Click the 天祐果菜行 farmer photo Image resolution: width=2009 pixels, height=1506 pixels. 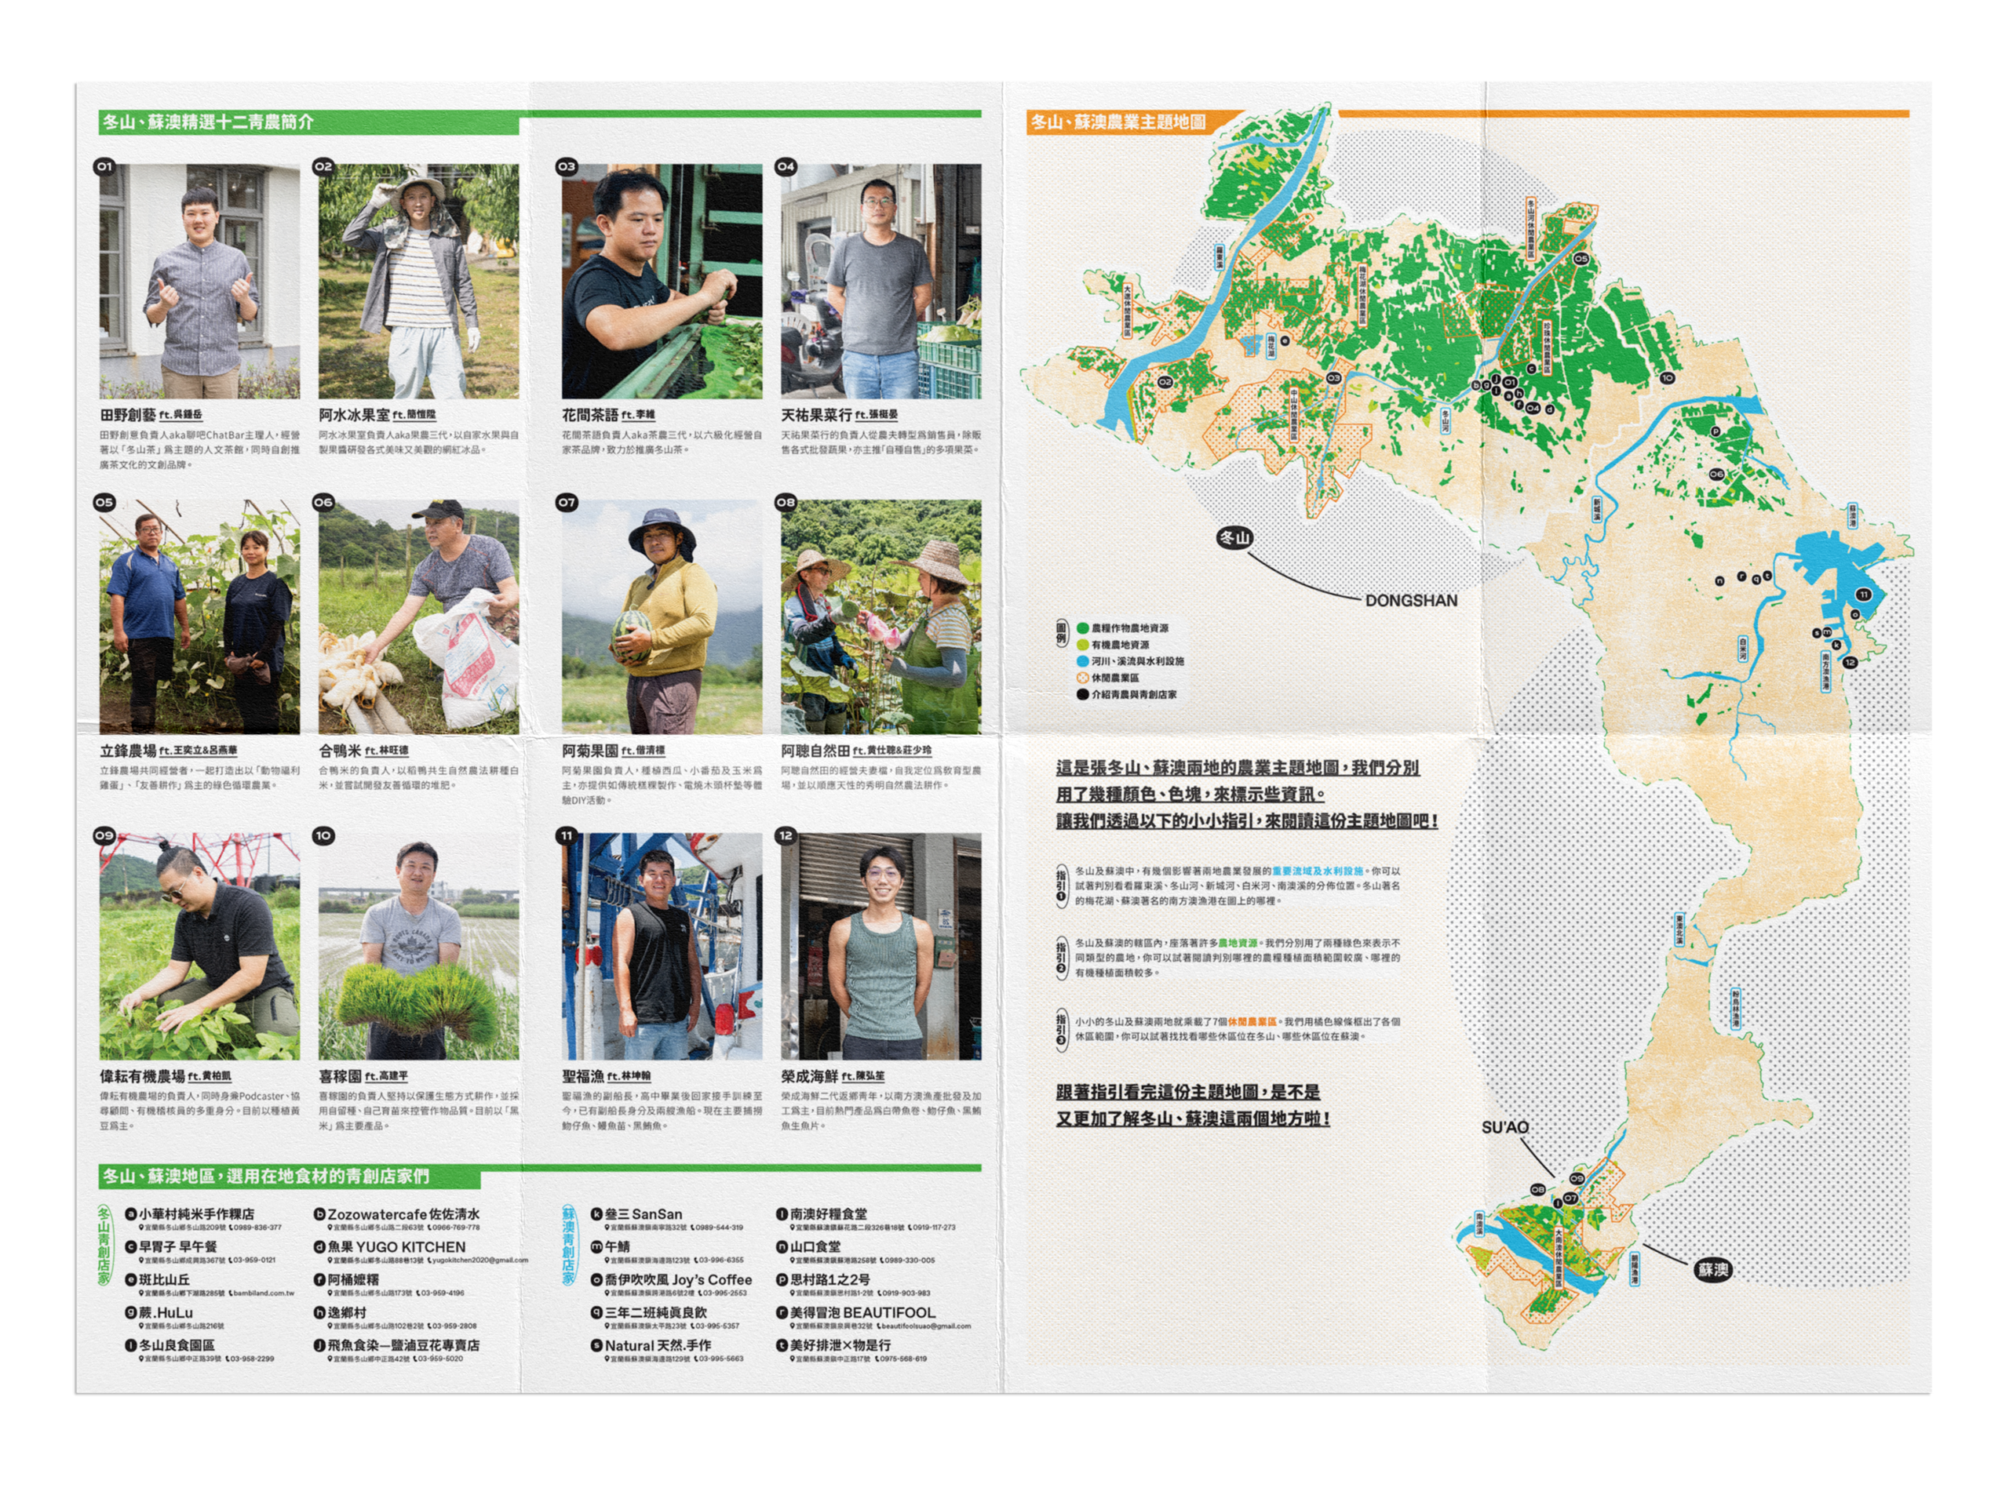(880, 281)
